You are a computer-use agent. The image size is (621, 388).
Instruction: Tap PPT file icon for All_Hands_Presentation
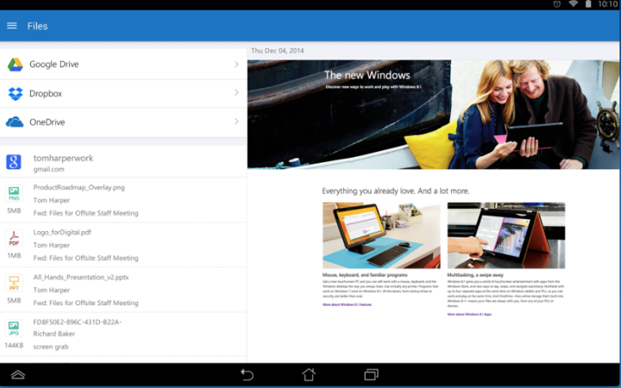14,284
